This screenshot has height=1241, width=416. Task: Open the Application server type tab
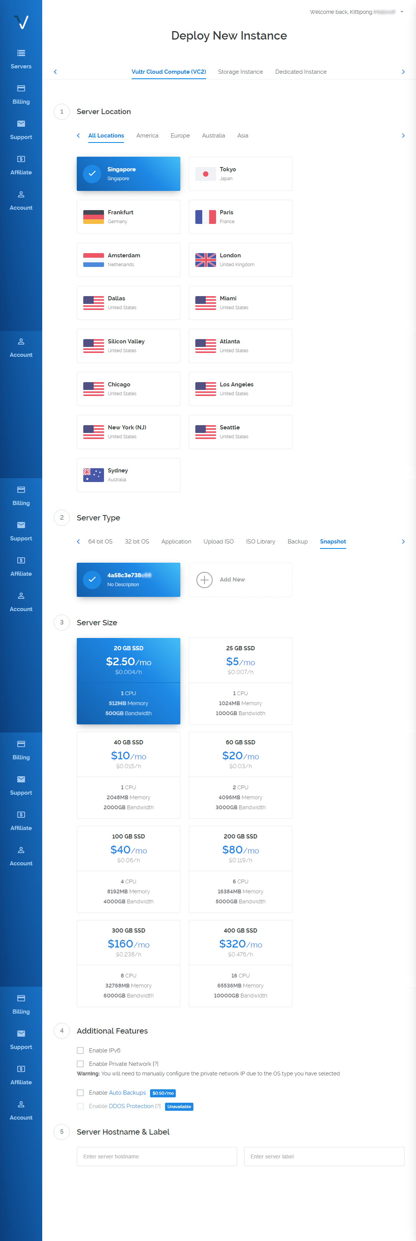coord(176,542)
